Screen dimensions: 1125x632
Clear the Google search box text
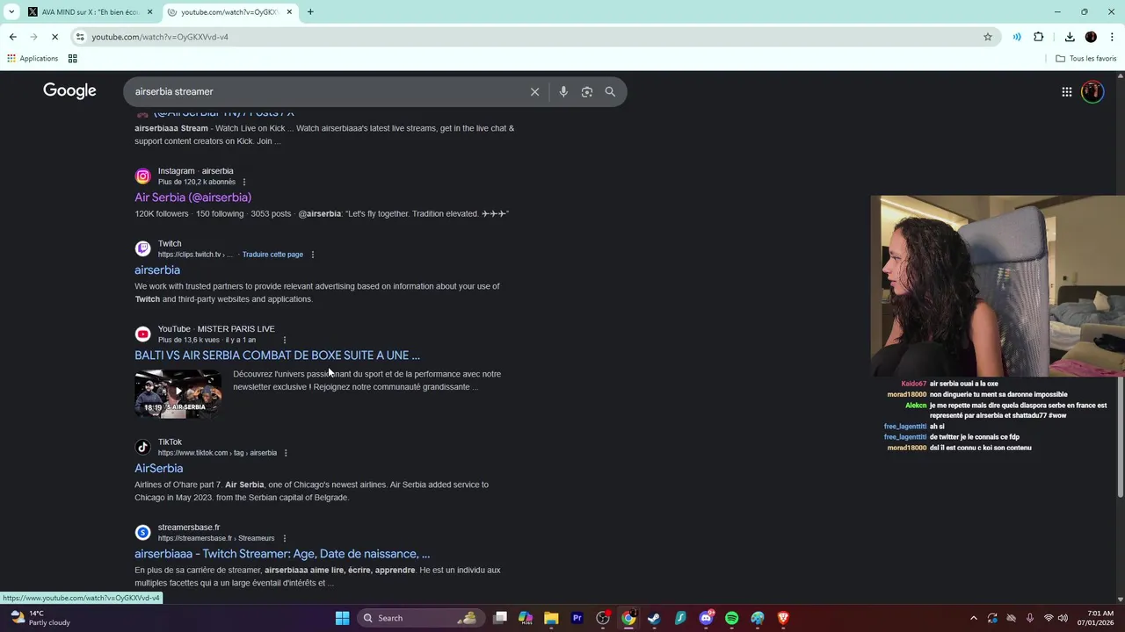[x=534, y=91]
